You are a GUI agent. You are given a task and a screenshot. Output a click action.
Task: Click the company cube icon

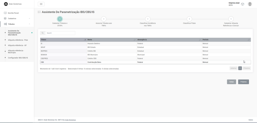[243, 4]
